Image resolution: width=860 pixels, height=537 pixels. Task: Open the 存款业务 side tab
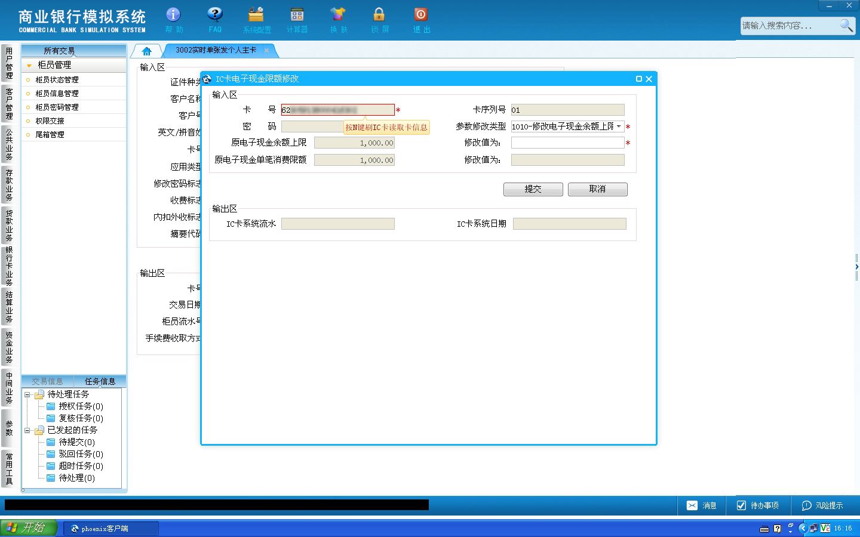pyautogui.click(x=9, y=185)
